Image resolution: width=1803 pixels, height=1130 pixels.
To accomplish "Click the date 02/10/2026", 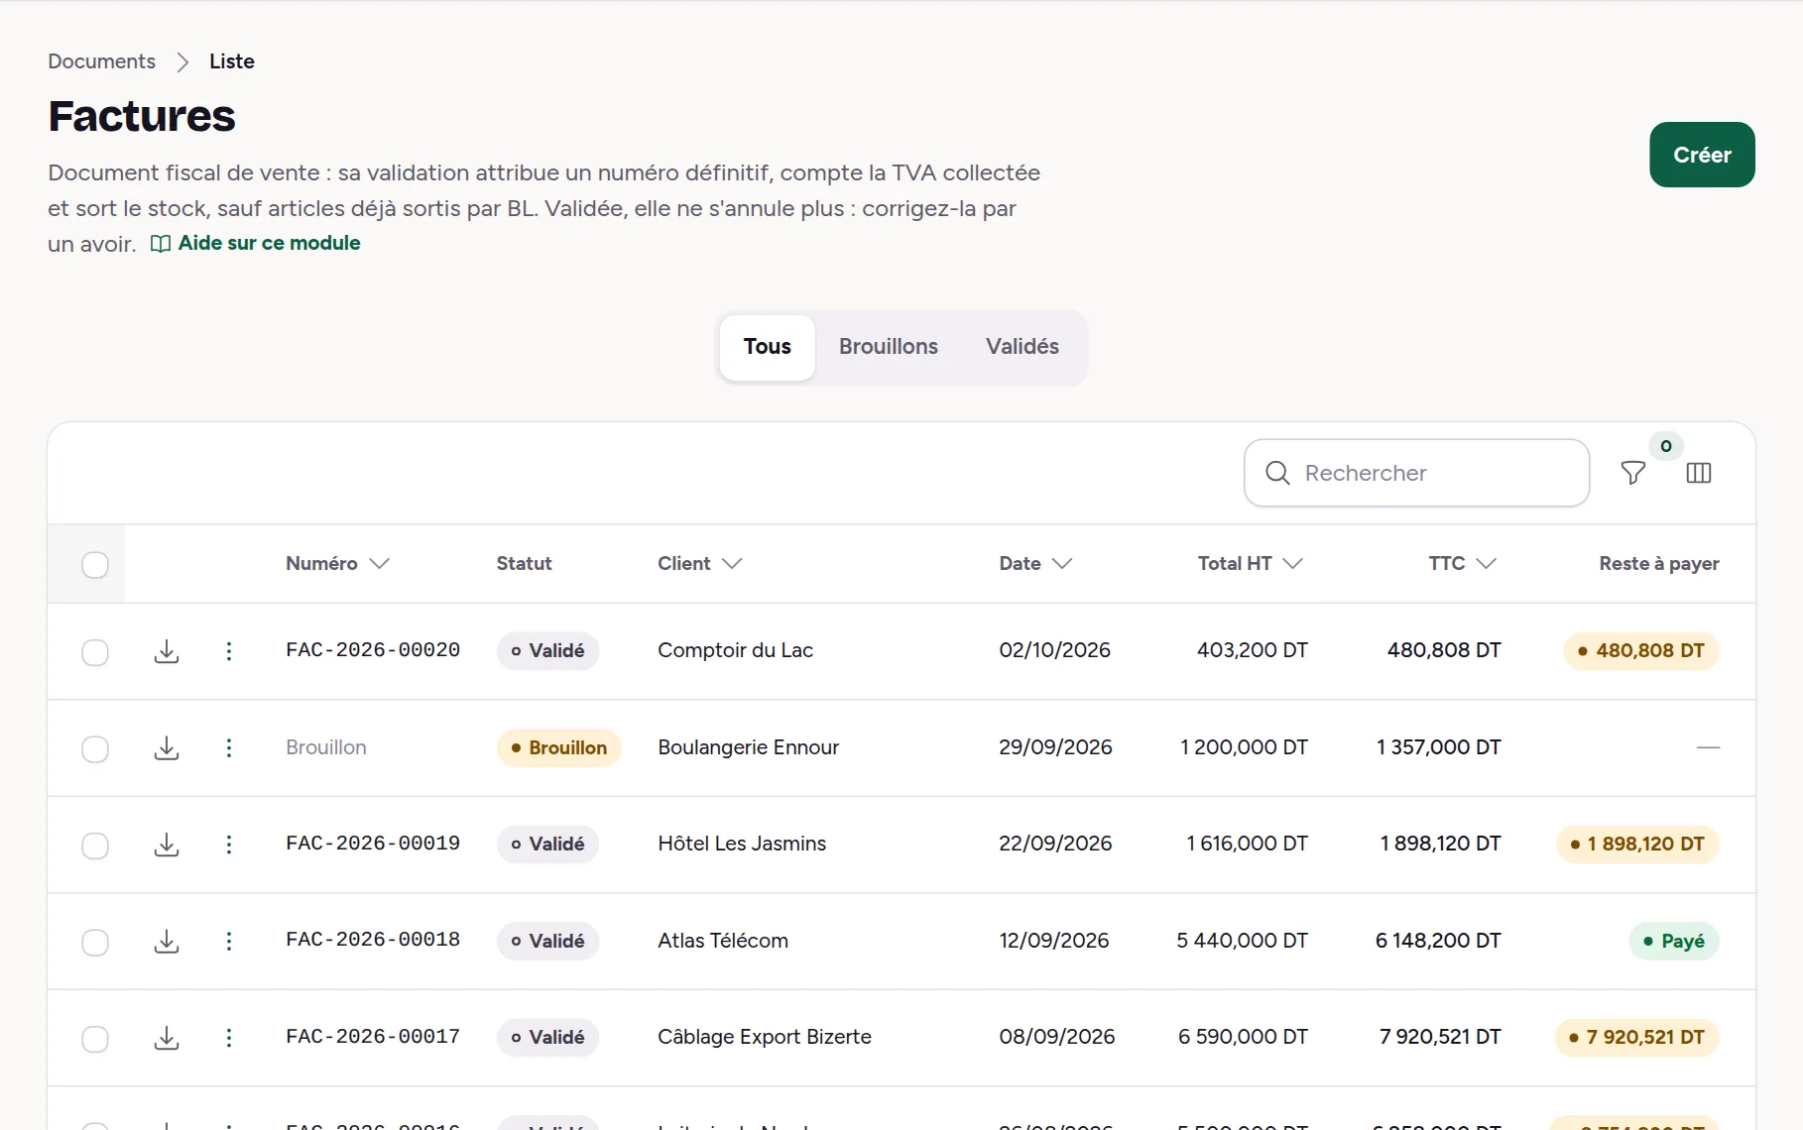I will pos(1054,650).
